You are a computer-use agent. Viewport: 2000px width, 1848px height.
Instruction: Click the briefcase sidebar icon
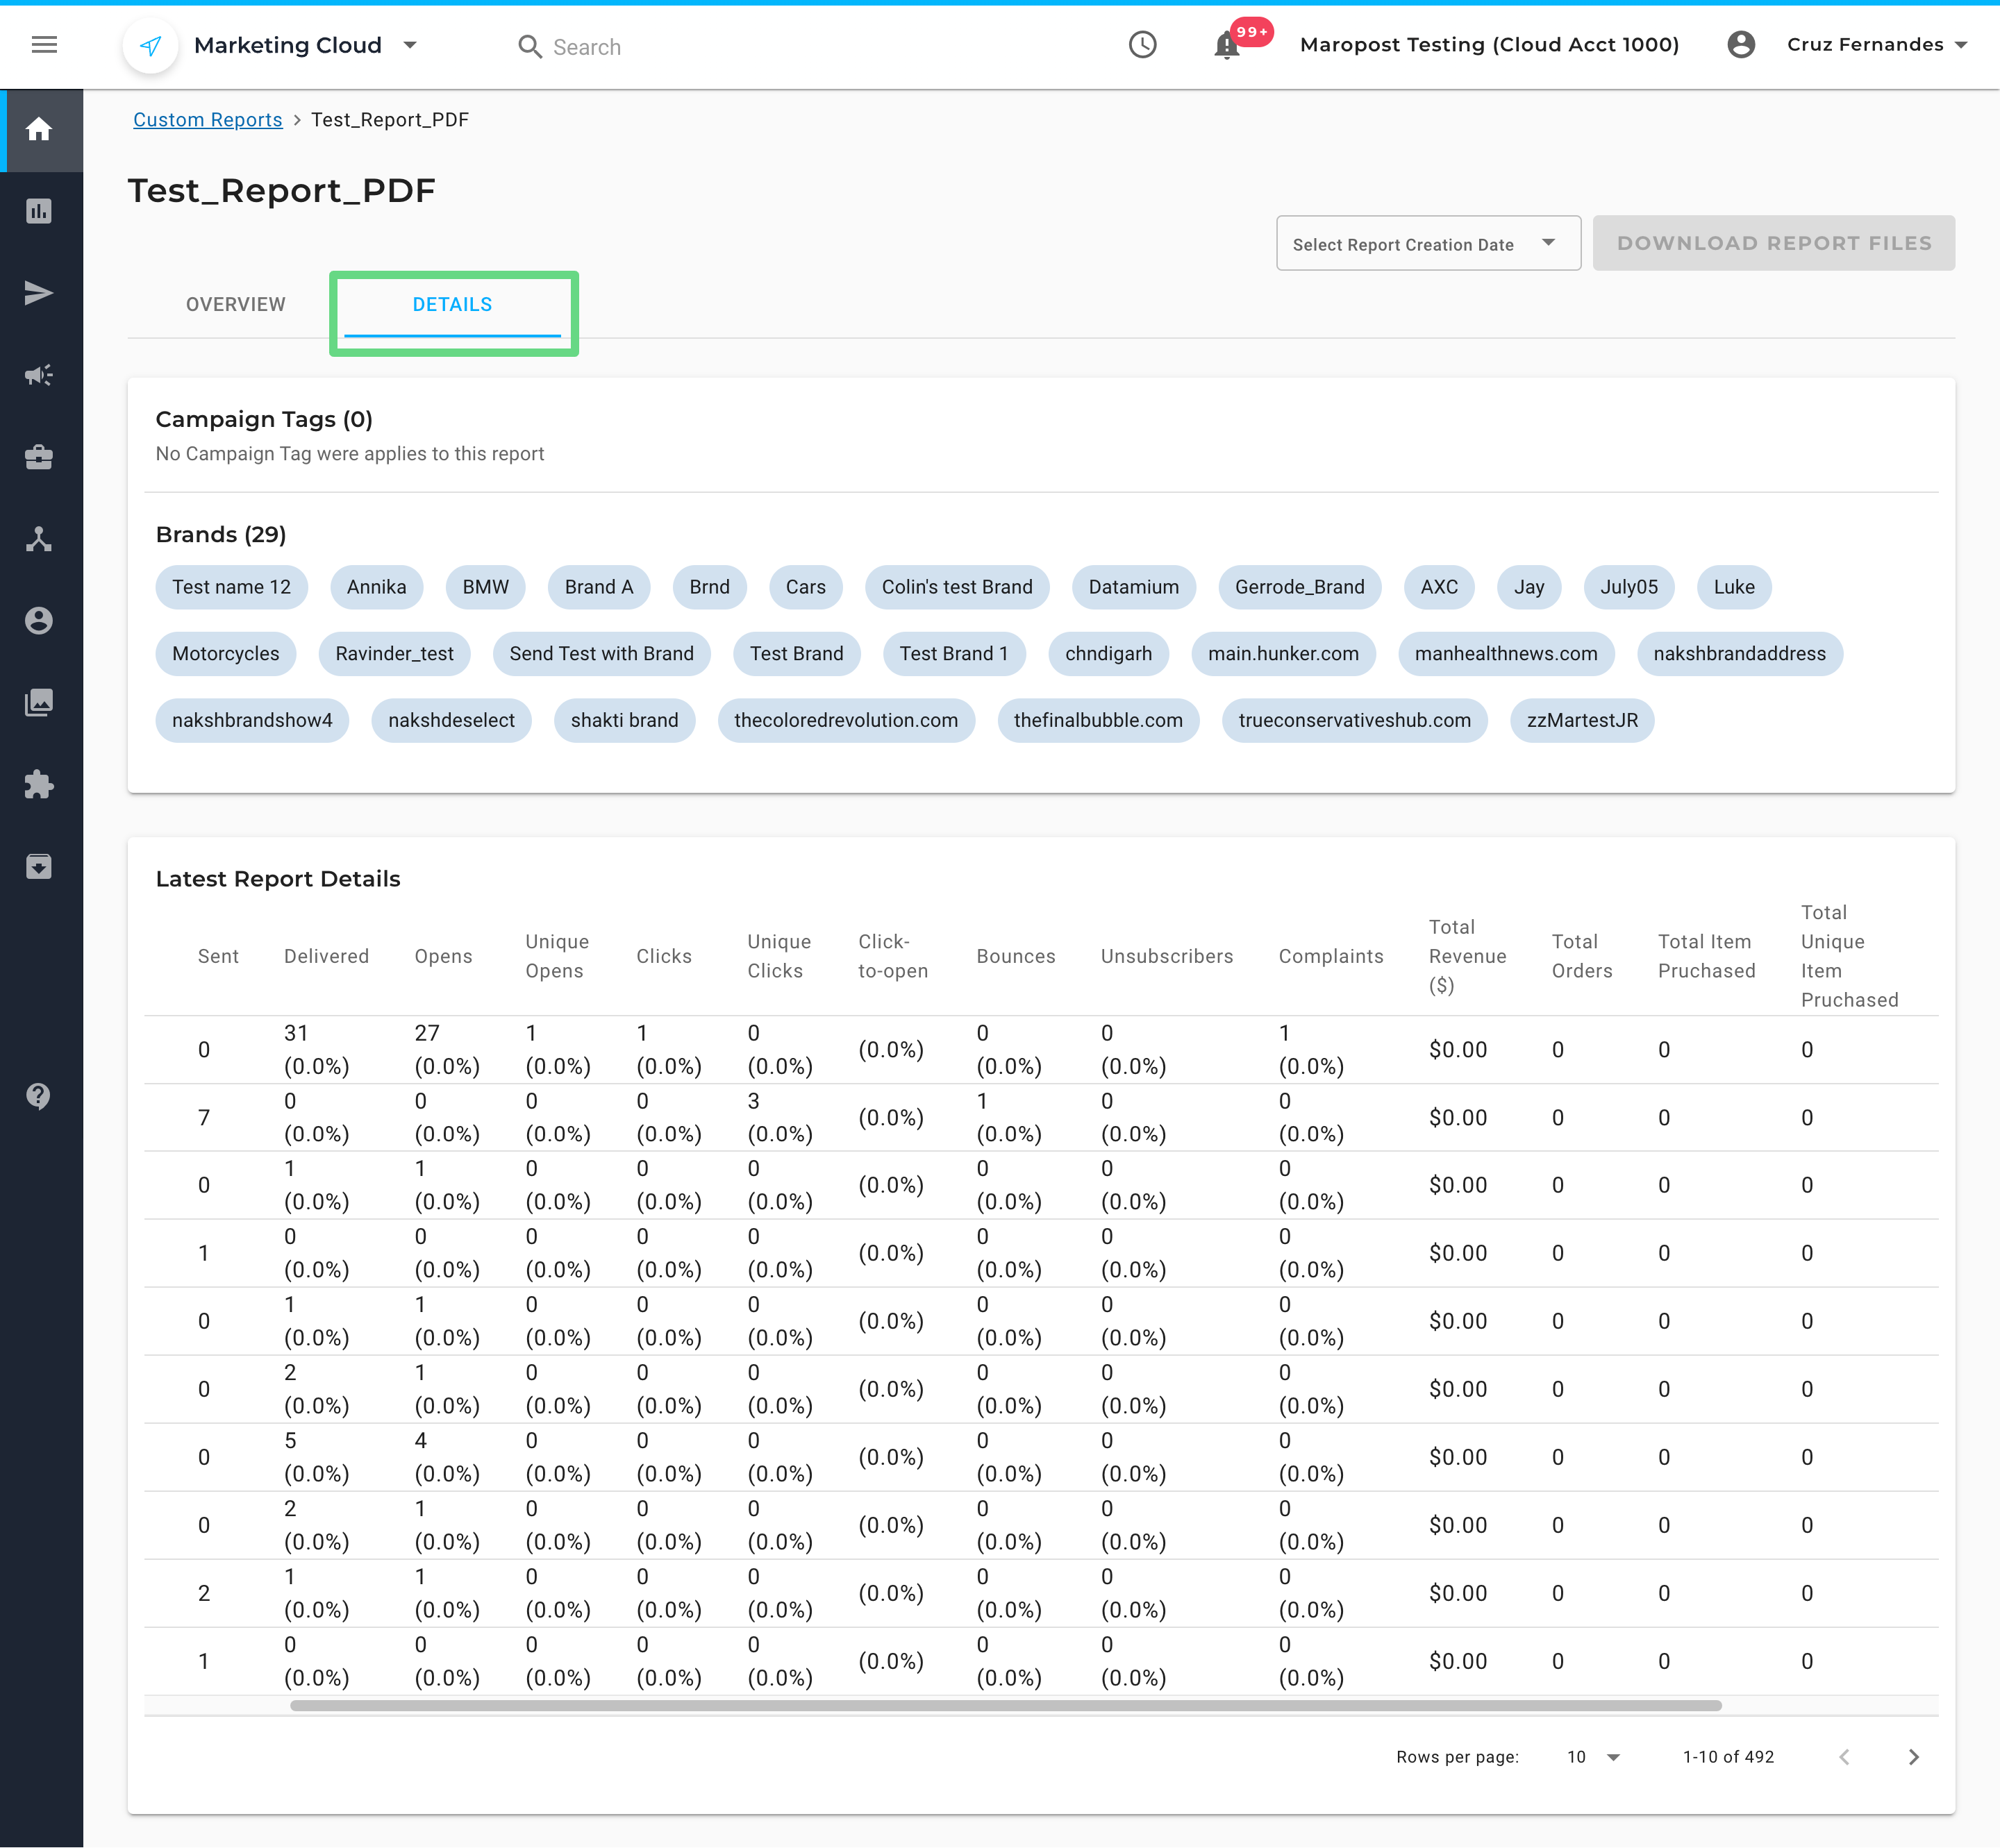coord(39,457)
